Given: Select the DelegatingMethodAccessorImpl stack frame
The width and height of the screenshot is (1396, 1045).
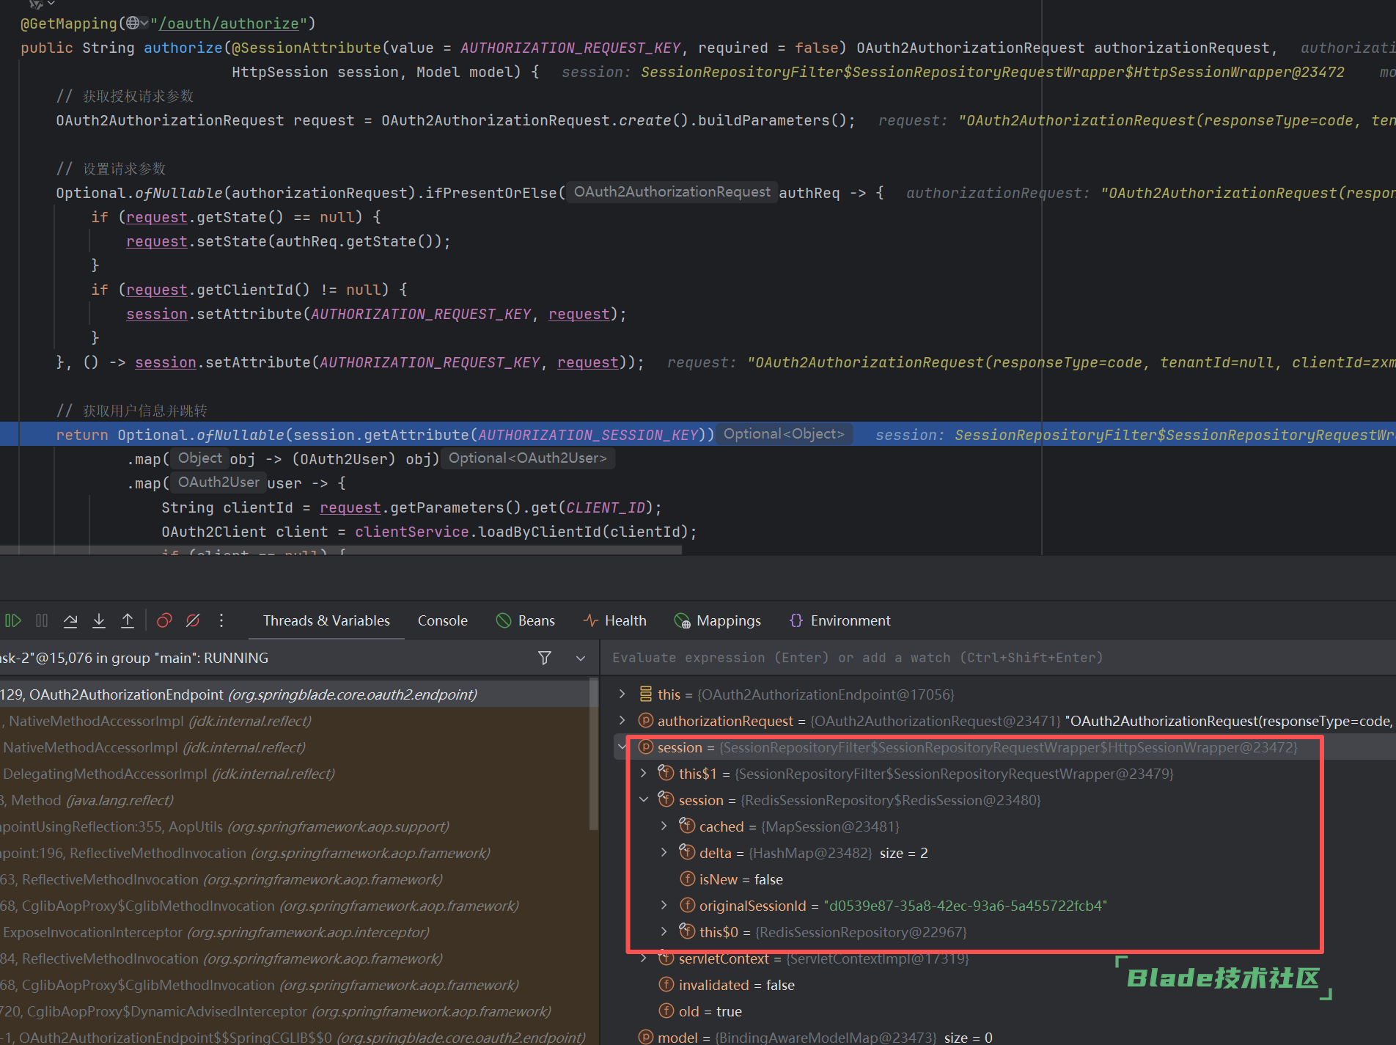Looking at the screenshot, I should point(295,773).
